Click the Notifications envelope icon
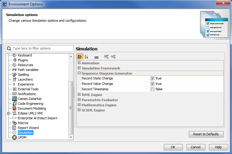 (14, 94)
